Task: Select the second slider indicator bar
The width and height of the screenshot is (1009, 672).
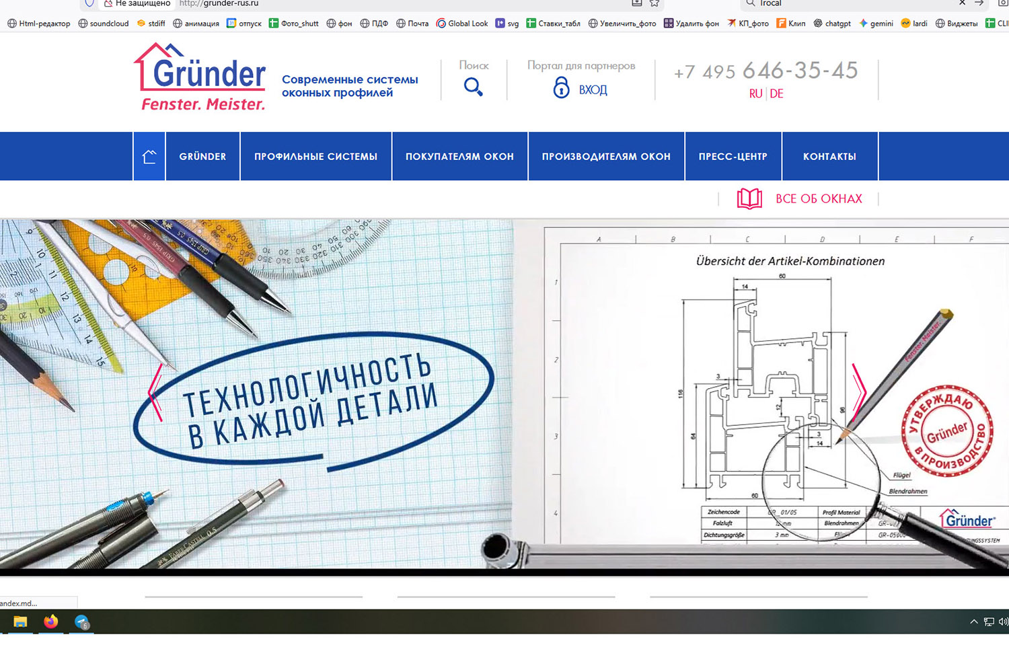Action: tap(506, 597)
